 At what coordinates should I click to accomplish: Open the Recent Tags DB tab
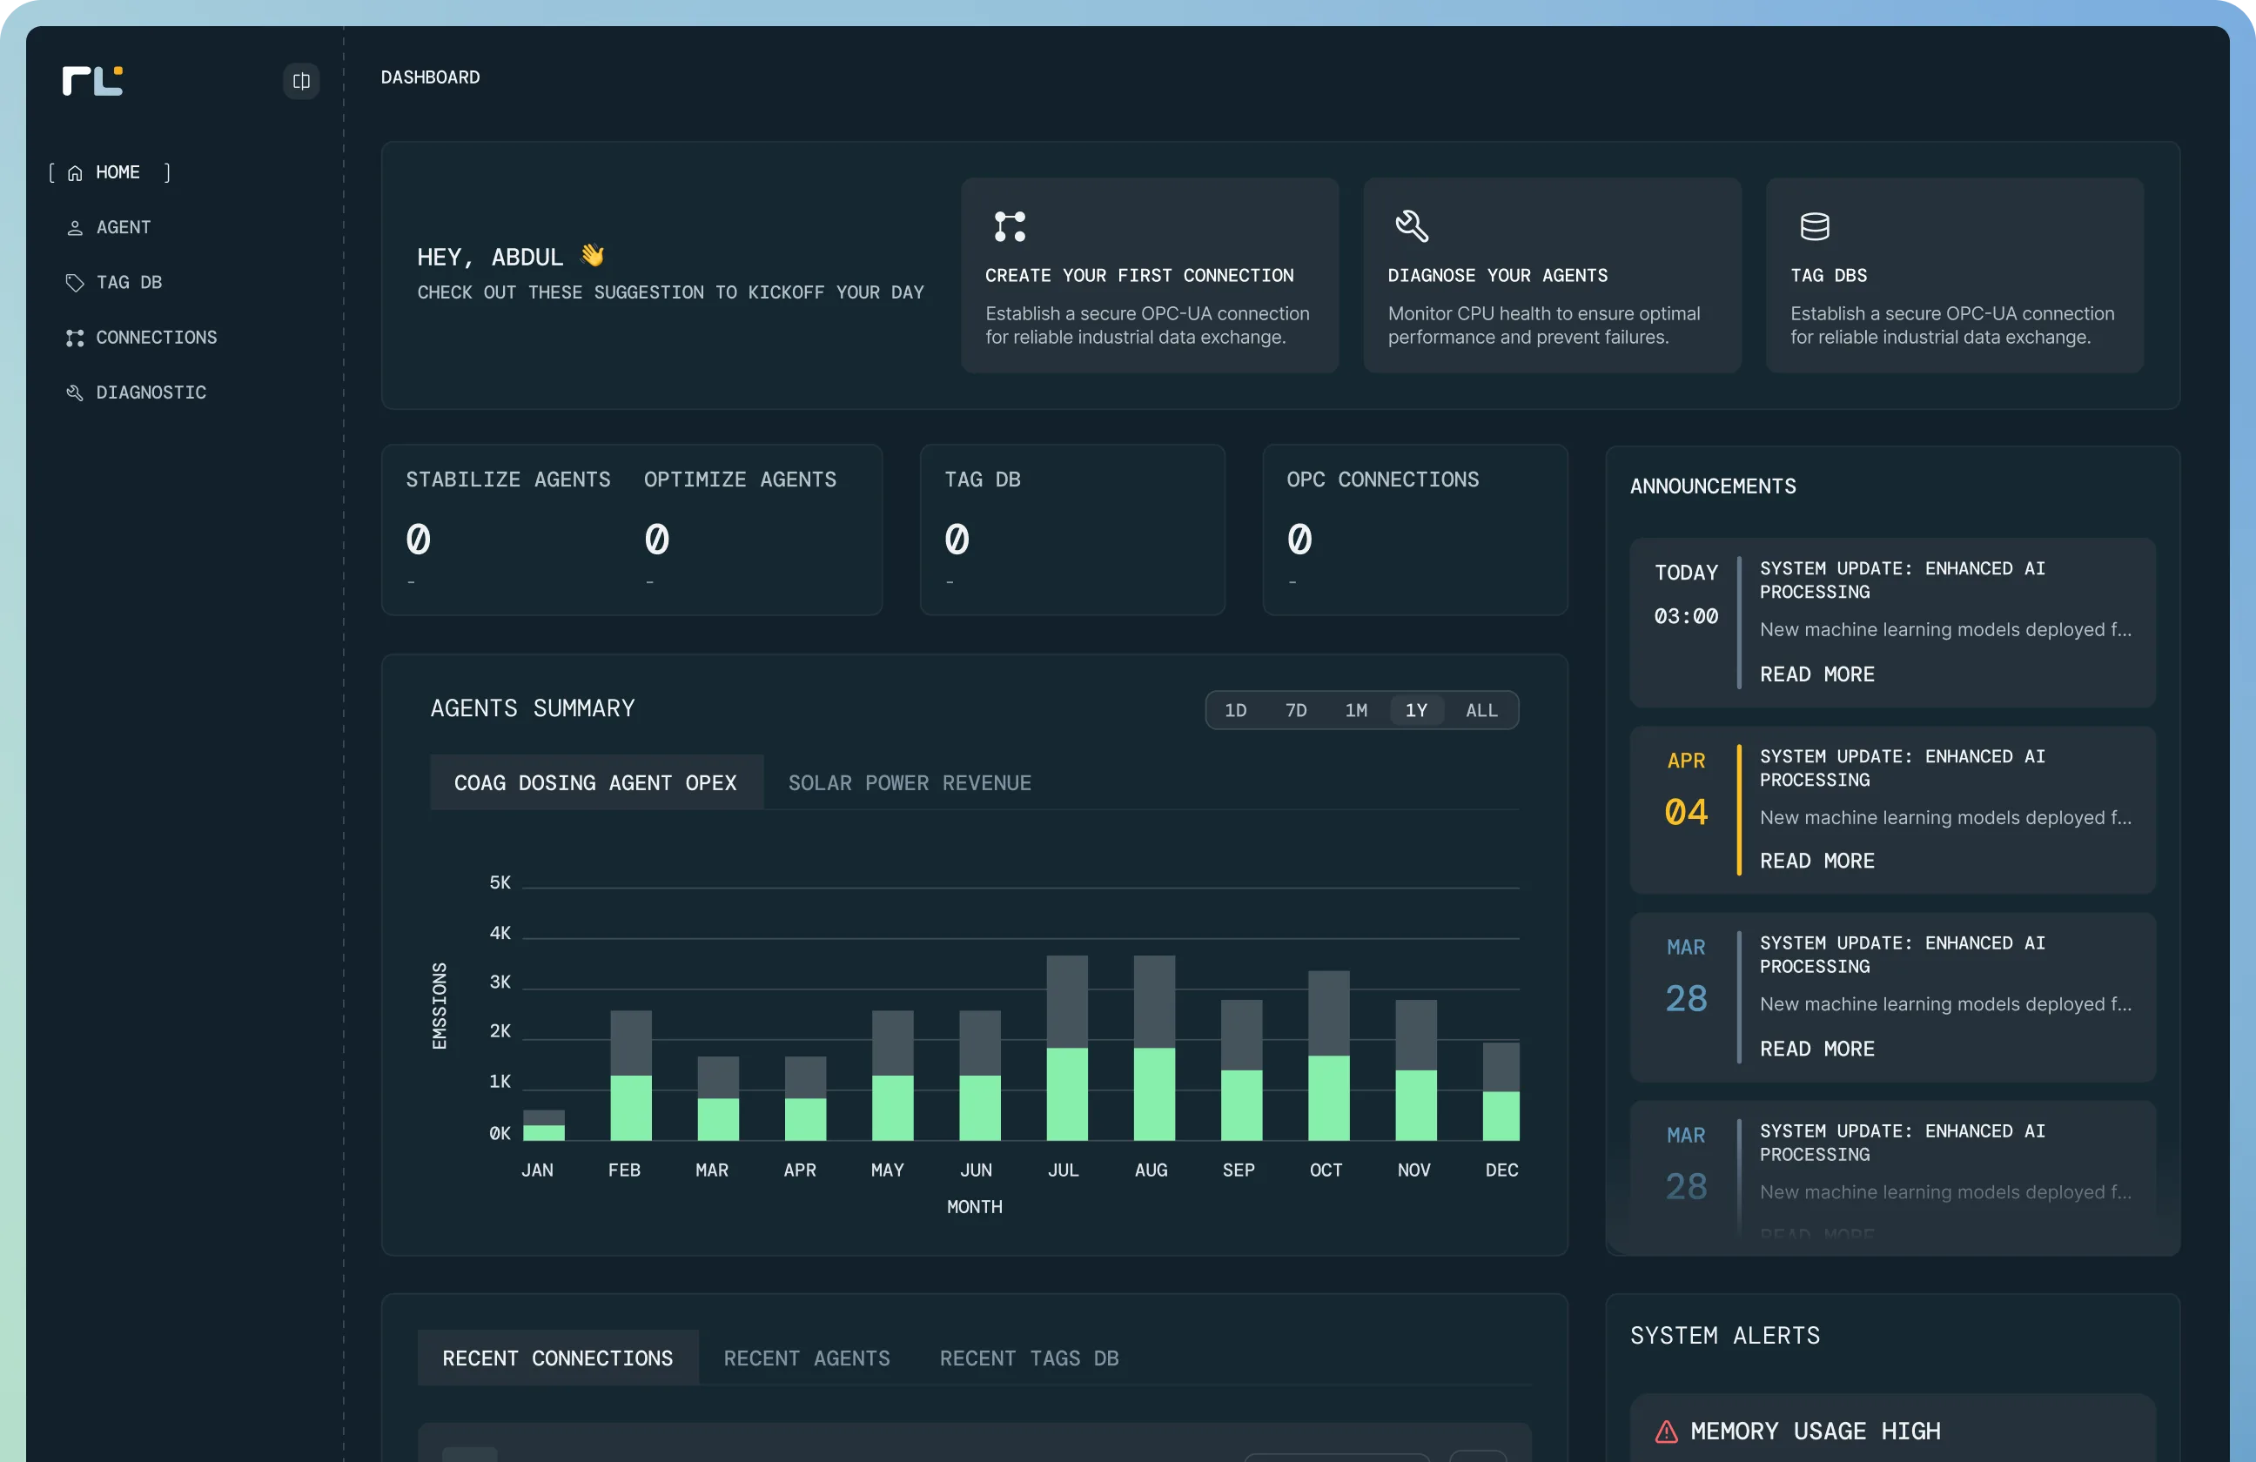click(x=1030, y=1358)
